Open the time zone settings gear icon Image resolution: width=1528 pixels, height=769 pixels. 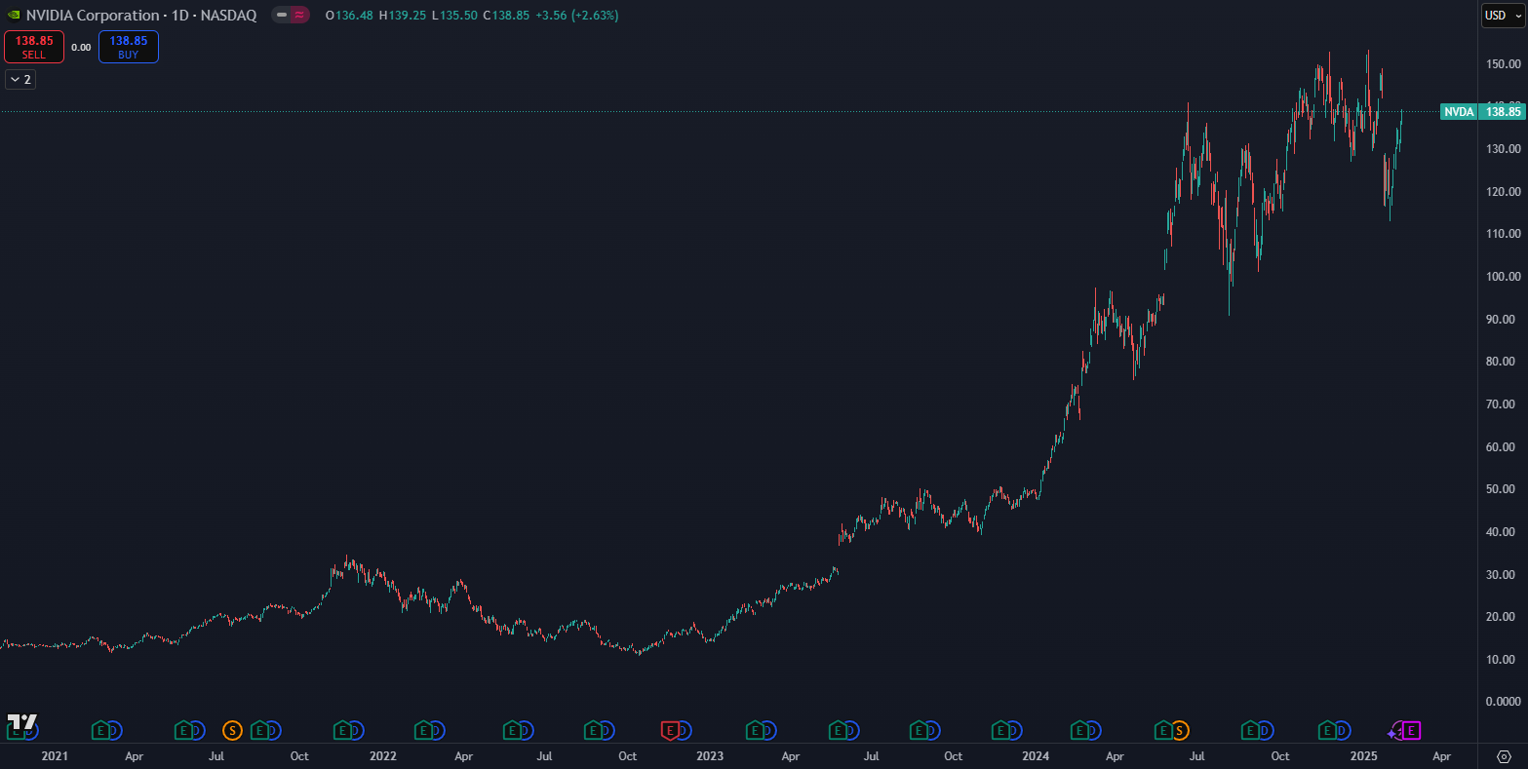1504,756
